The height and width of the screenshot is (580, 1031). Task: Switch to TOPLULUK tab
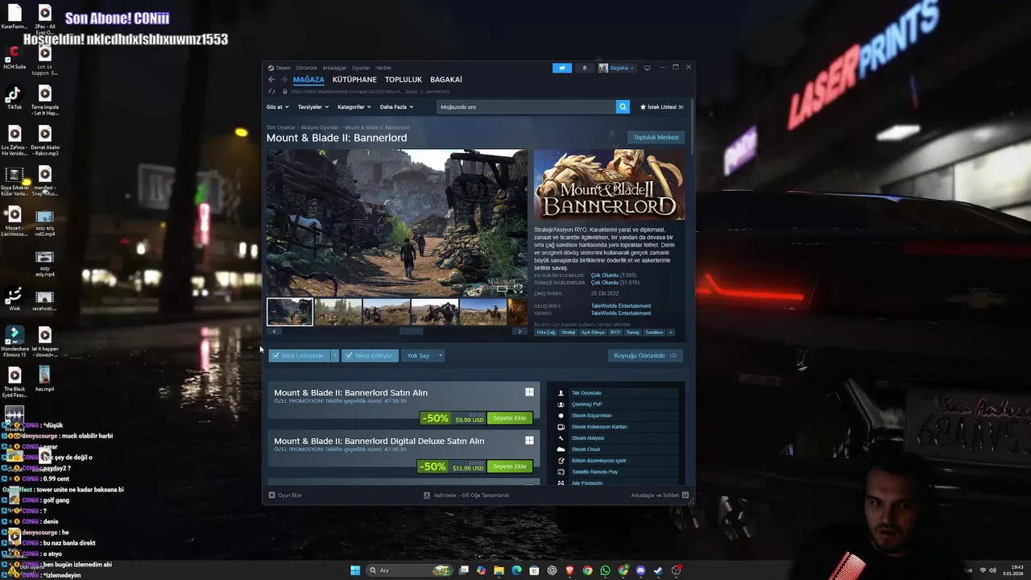pyautogui.click(x=404, y=80)
